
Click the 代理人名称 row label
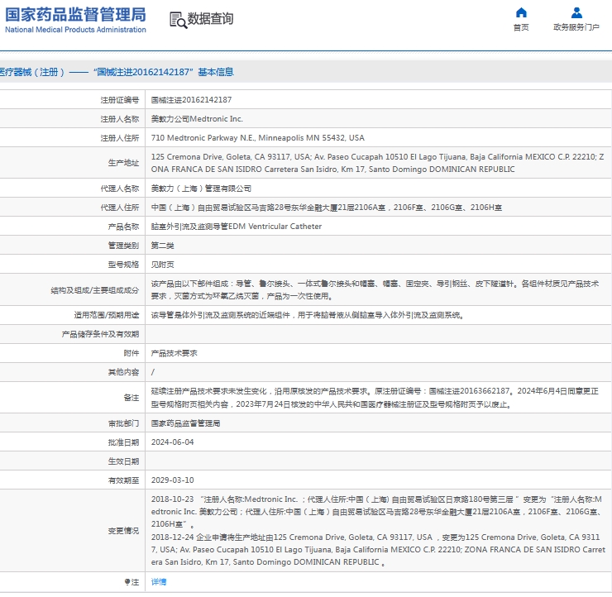[119, 189]
